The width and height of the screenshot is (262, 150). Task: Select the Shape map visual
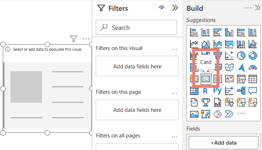[x=229, y=67]
